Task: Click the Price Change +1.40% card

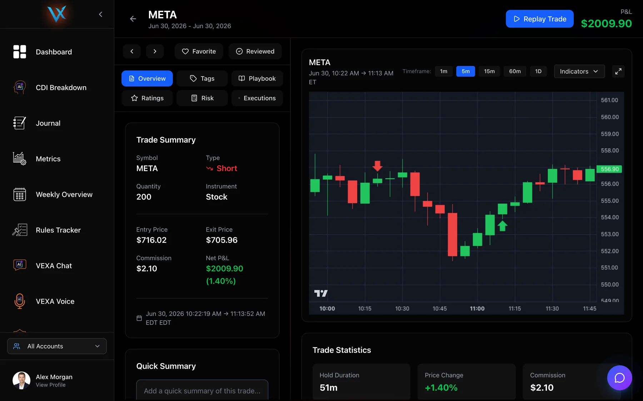Action: tap(466, 381)
